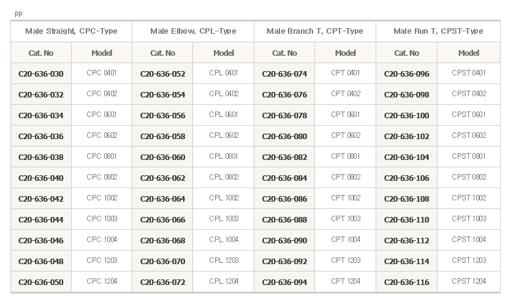Select catalog number C20-636-084

284,178
